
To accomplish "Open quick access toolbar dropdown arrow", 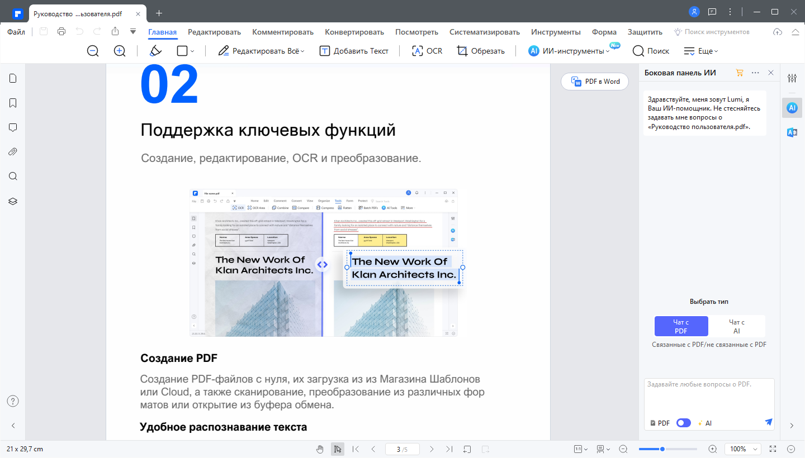I will coord(133,32).
